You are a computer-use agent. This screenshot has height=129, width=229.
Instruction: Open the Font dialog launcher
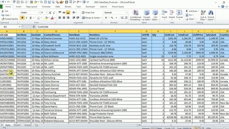pyautogui.click(x=55, y=23)
